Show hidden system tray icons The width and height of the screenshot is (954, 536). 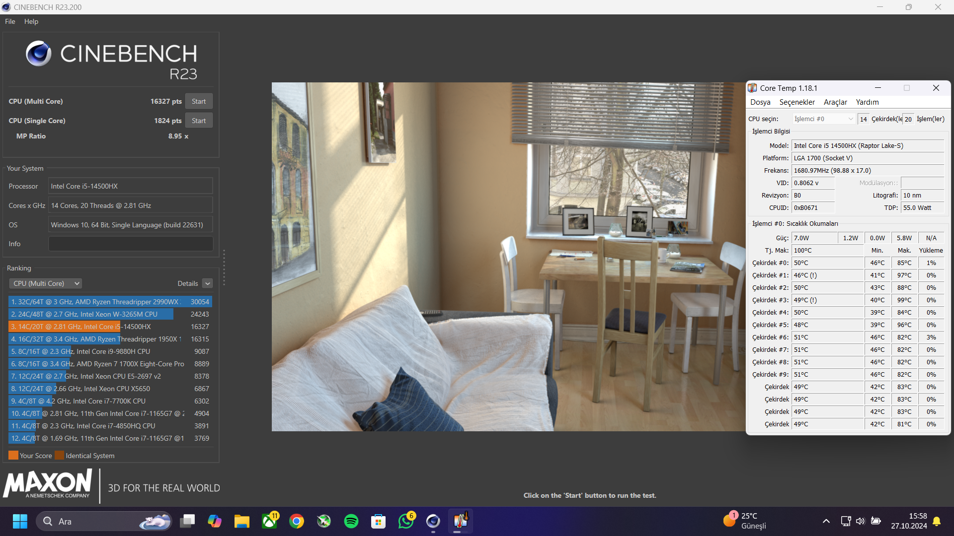826,521
